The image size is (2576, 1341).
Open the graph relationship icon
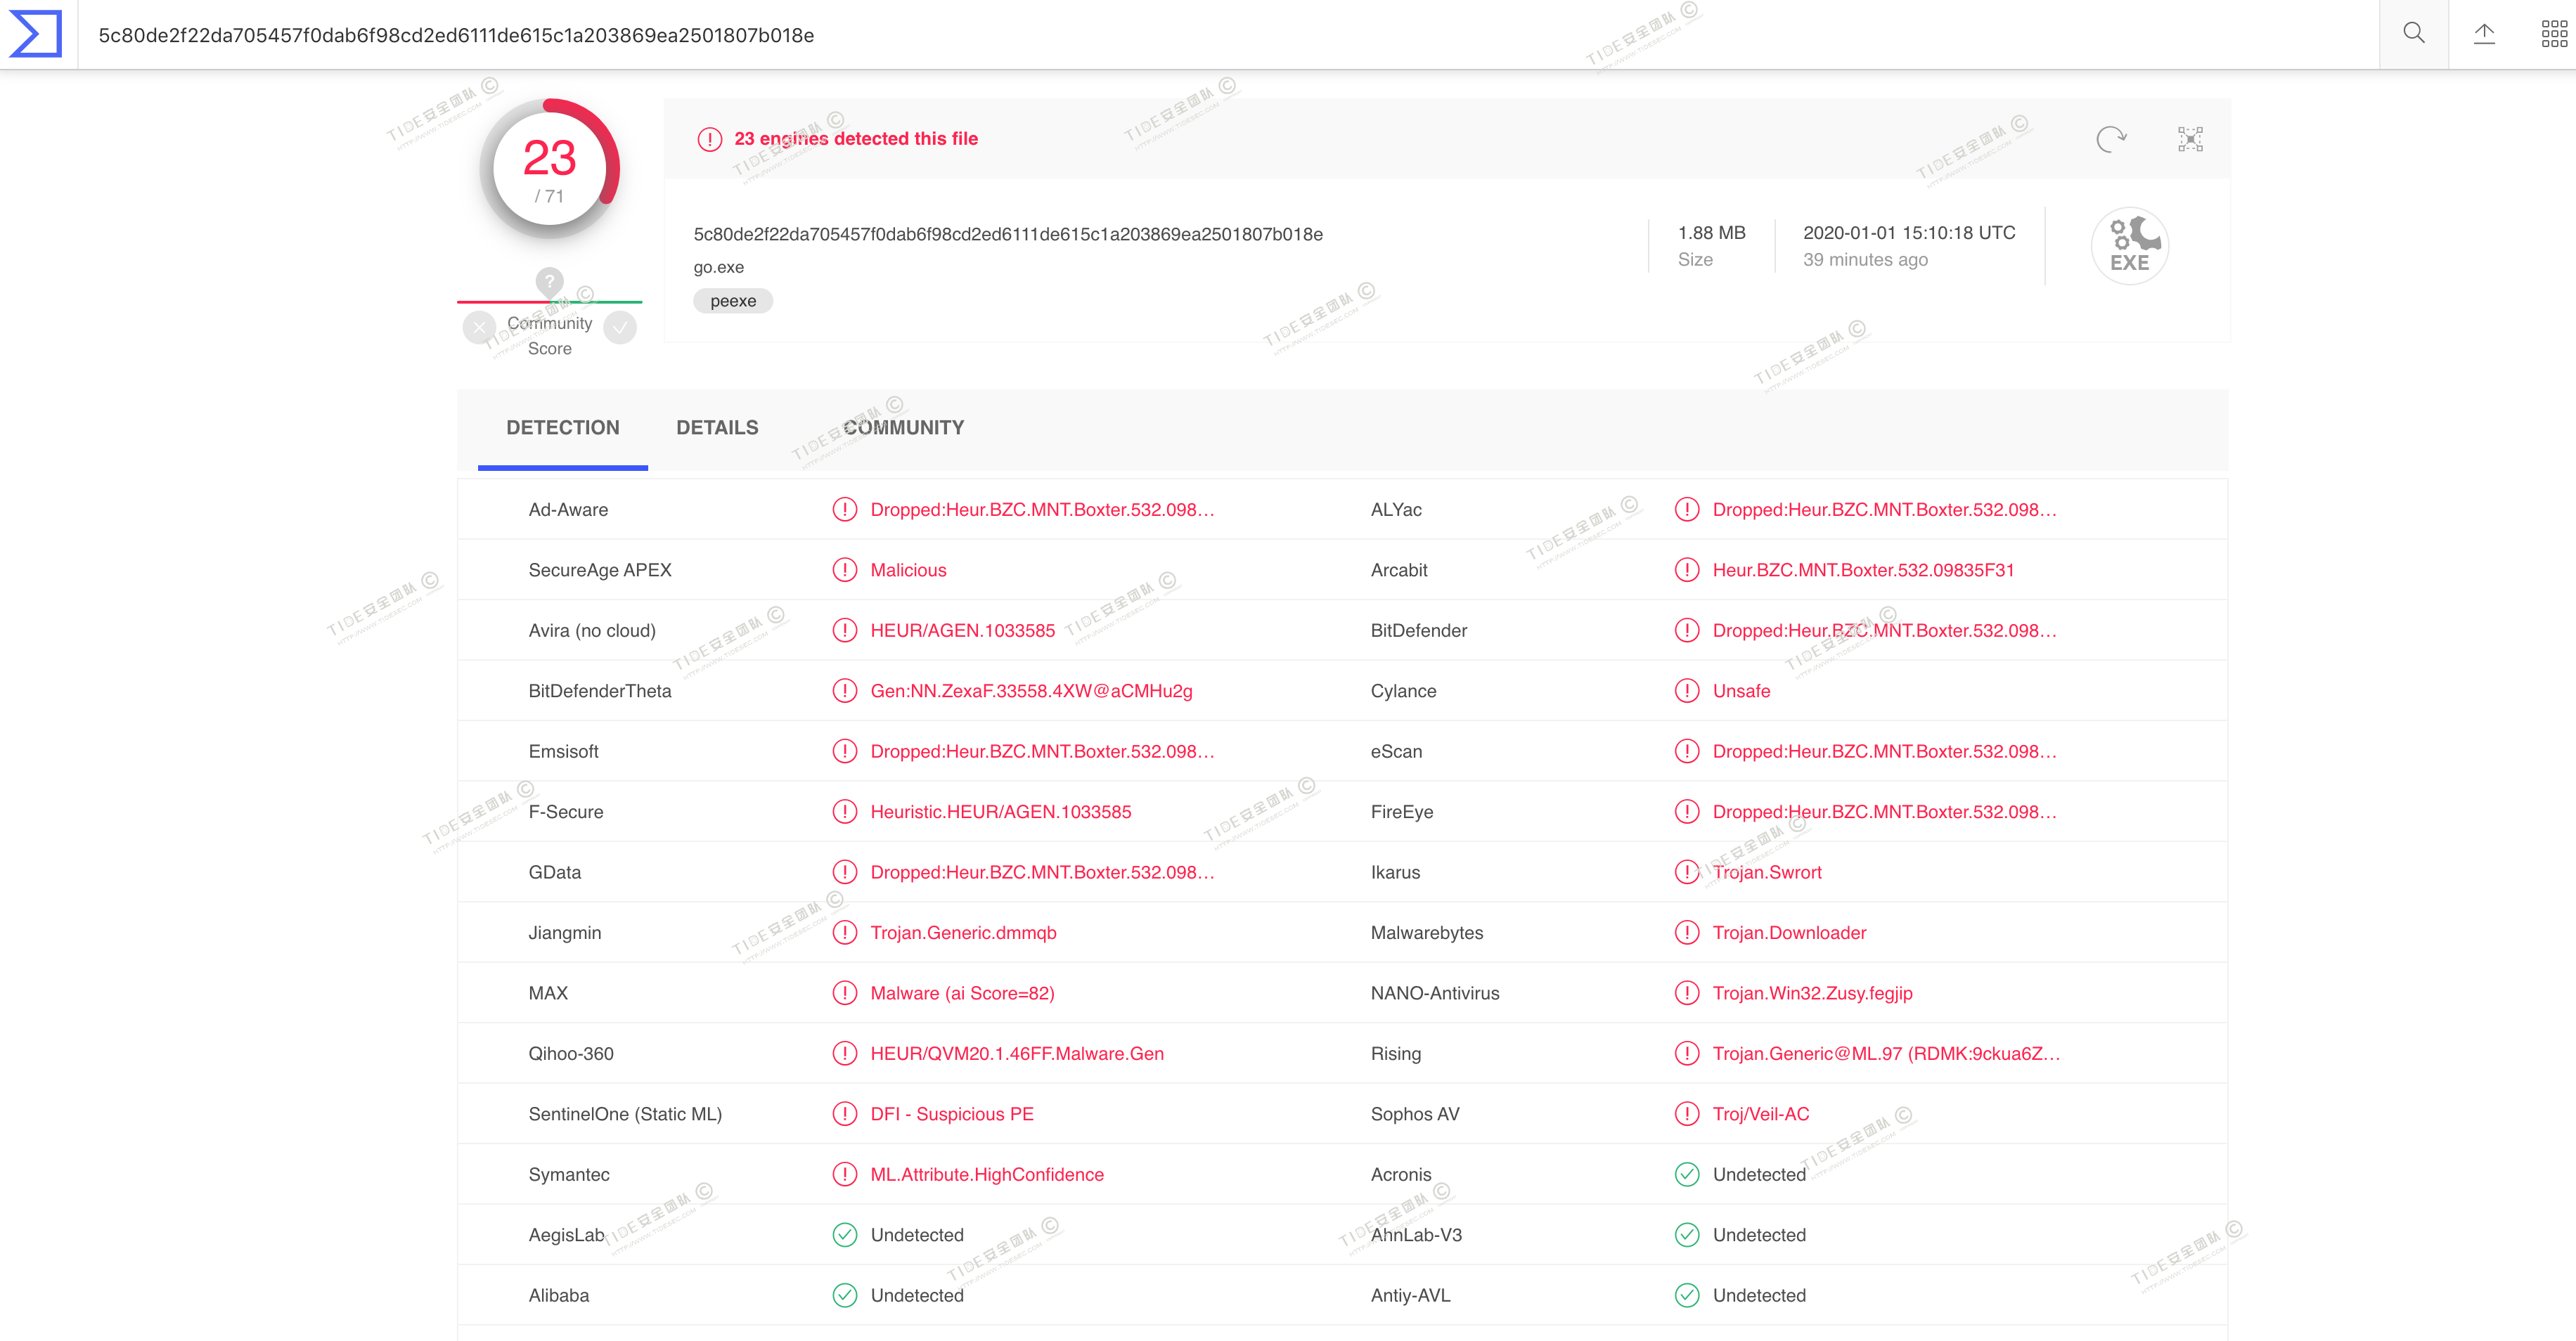pos(2190,139)
